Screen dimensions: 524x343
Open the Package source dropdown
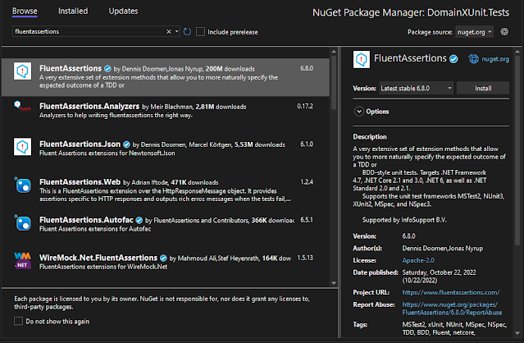pos(474,32)
